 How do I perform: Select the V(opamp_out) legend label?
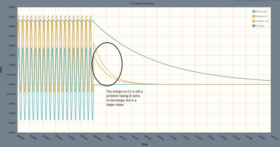[262, 21]
